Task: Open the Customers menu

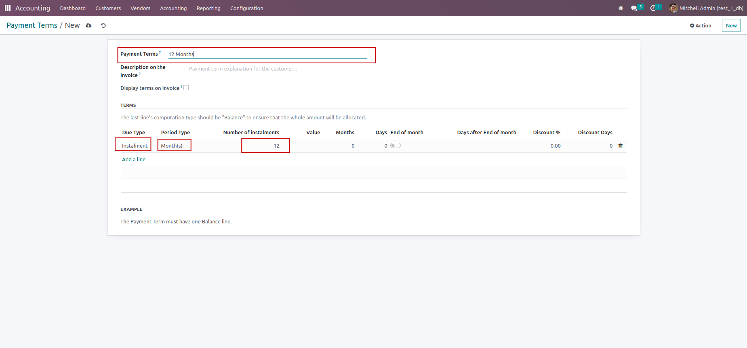Action: click(x=108, y=8)
